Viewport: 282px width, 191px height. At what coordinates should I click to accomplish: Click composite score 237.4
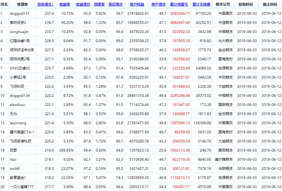pos(49,14)
